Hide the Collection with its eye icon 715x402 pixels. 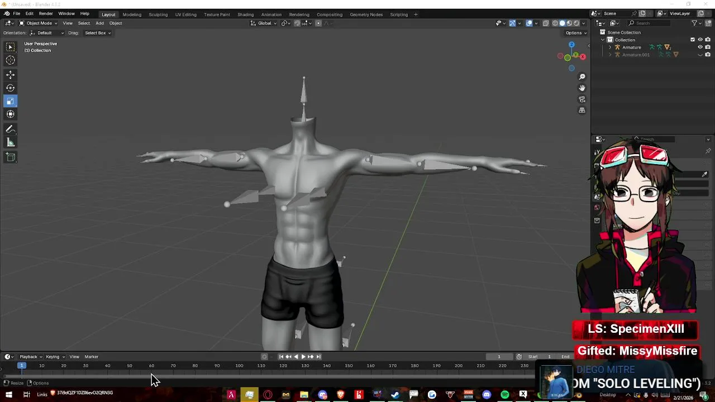(x=700, y=40)
